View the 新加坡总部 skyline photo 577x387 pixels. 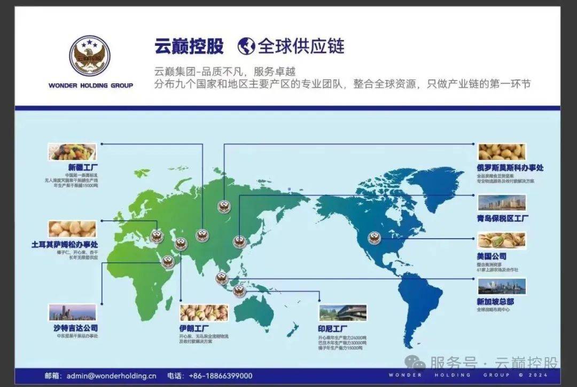(502, 286)
